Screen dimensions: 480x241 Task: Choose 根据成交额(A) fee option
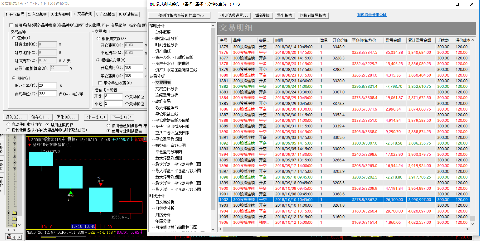98,38
